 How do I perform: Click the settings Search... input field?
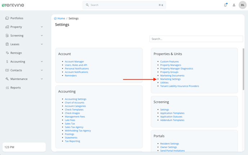click(x=196, y=39)
